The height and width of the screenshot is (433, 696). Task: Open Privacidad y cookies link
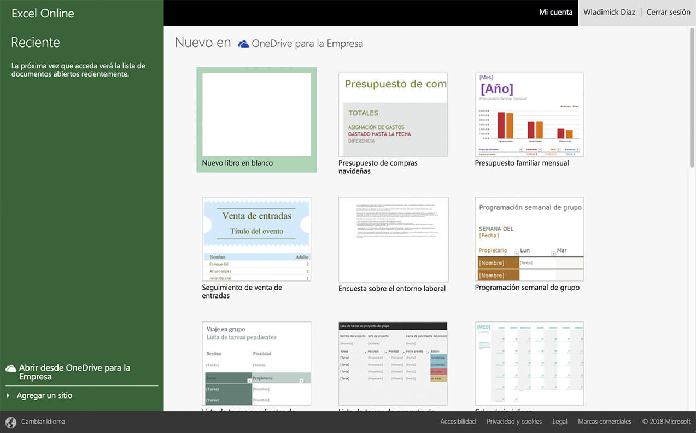pos(514,422)
